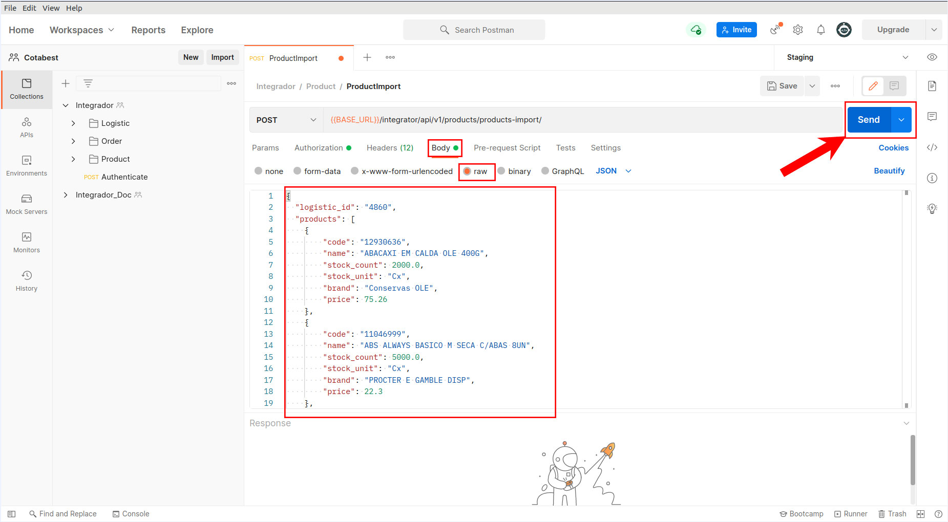Open the Cookies link
948x522 pixels.
(x=894, y=148)
